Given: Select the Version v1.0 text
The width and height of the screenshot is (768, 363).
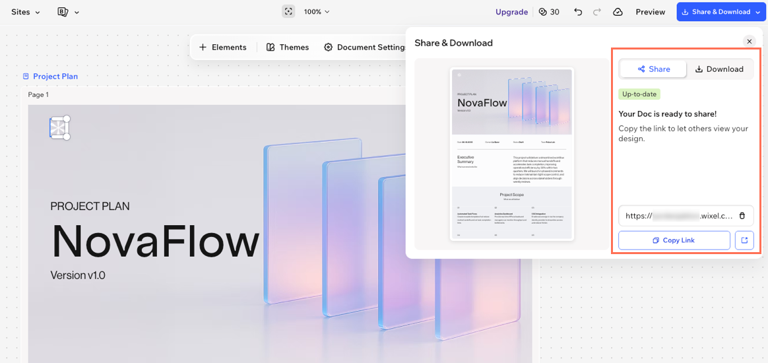Looking at the screenshot, I should [78, 275].
